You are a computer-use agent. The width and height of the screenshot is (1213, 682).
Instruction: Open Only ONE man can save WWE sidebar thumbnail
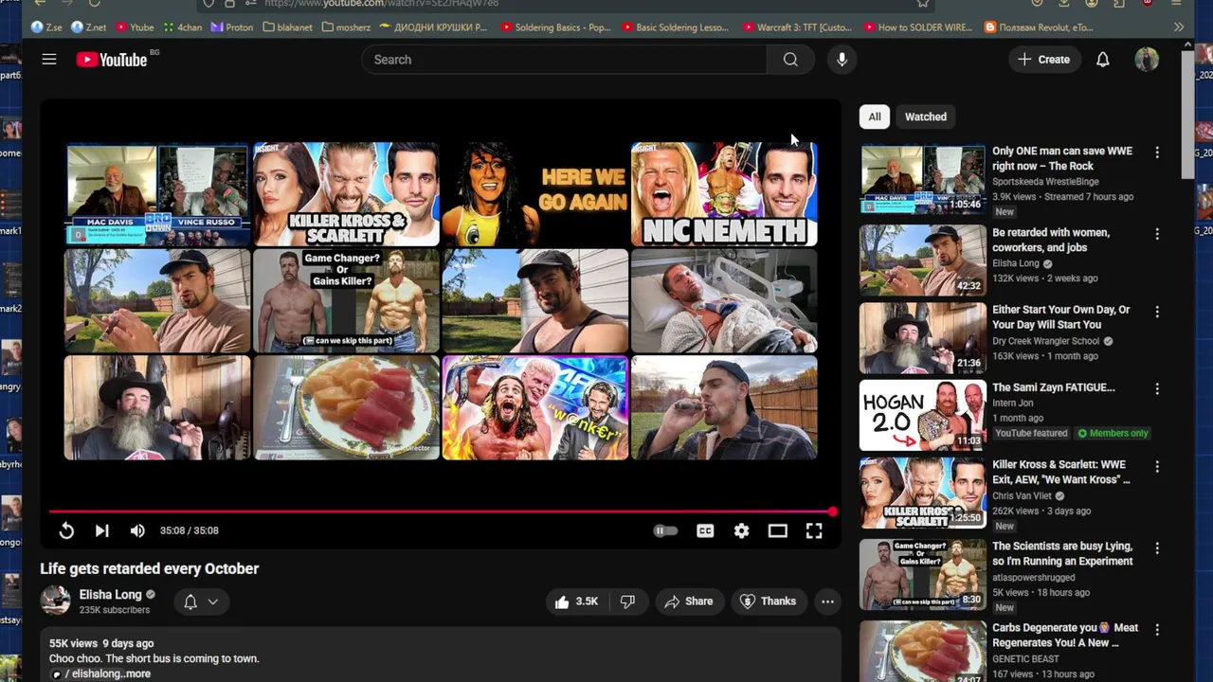point(922,179)
